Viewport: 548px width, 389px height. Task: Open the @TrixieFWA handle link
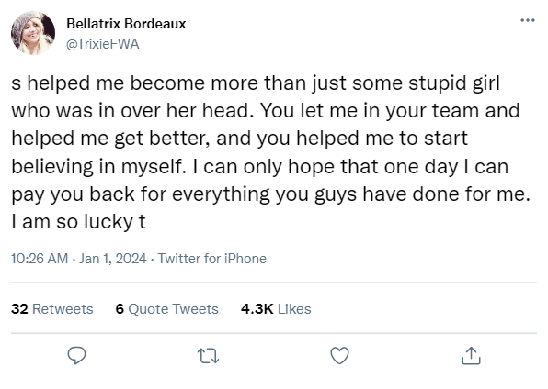pyautogui.click(x=103, y=44)
